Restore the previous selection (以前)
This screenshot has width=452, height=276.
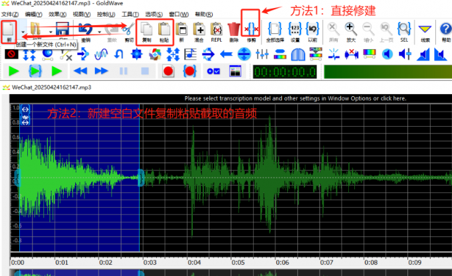tap(312, 32)
